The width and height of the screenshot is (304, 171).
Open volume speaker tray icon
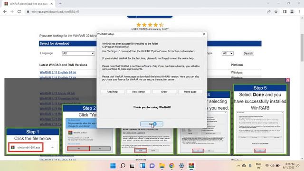(x=272, y=166)
